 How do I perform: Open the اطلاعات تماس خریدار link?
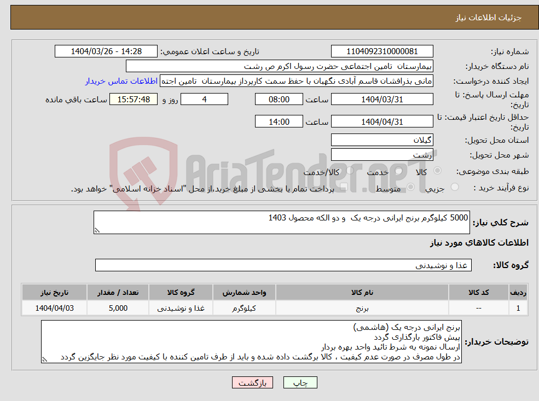tap(121, 81)
